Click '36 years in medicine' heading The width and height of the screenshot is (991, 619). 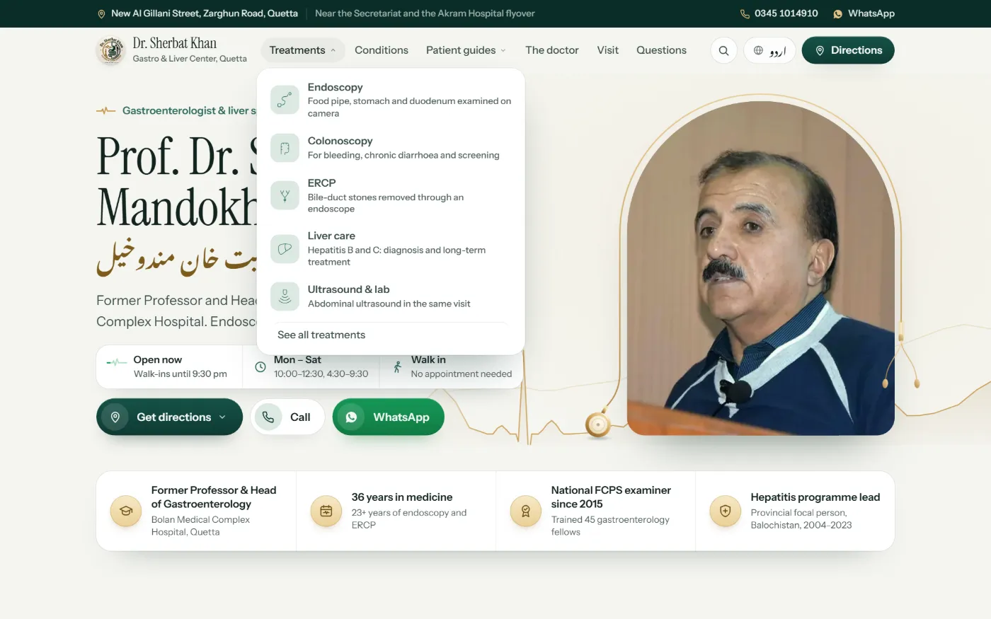(x=402, y=497)
